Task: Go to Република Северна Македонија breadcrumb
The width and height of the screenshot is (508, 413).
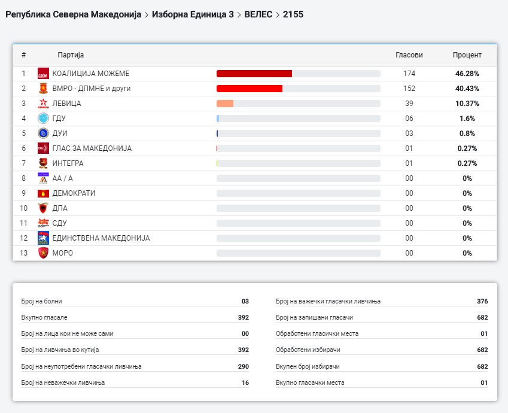Action: 74,14
